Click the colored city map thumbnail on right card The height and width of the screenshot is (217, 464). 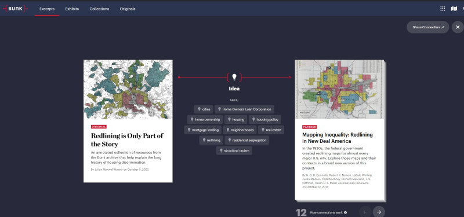click(x=339, y=90)
